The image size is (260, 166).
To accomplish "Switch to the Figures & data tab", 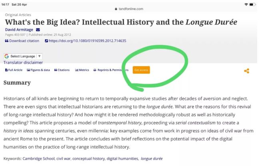I will tap(38, 70).
